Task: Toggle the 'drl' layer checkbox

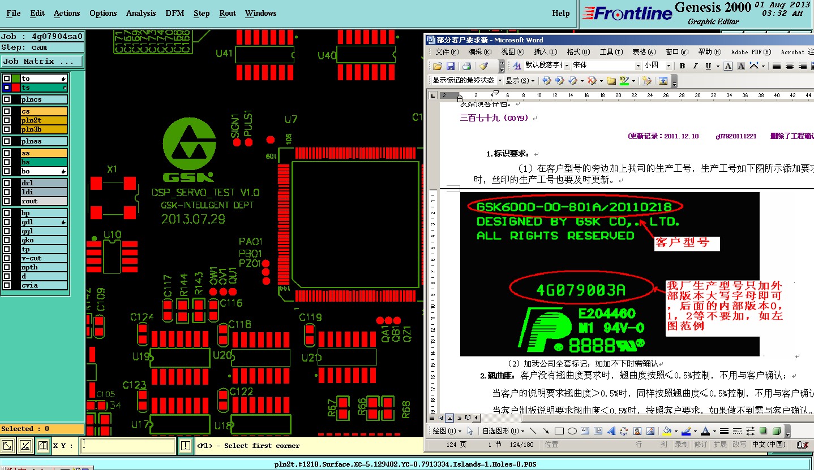Action: [6, 183]
